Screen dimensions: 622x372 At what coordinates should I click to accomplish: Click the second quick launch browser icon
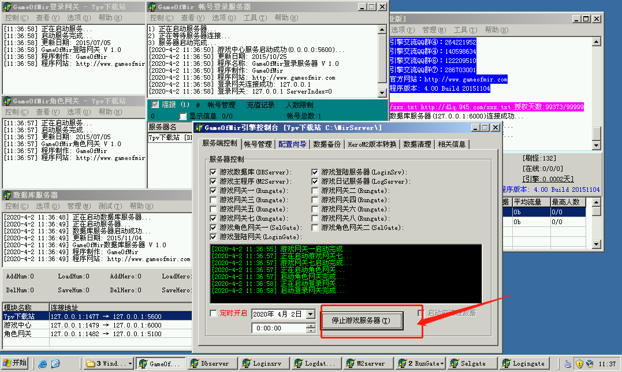55,364
